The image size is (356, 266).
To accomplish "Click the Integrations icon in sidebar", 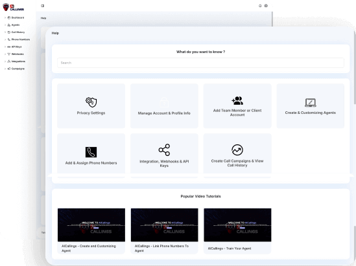I will pos(9,61).
